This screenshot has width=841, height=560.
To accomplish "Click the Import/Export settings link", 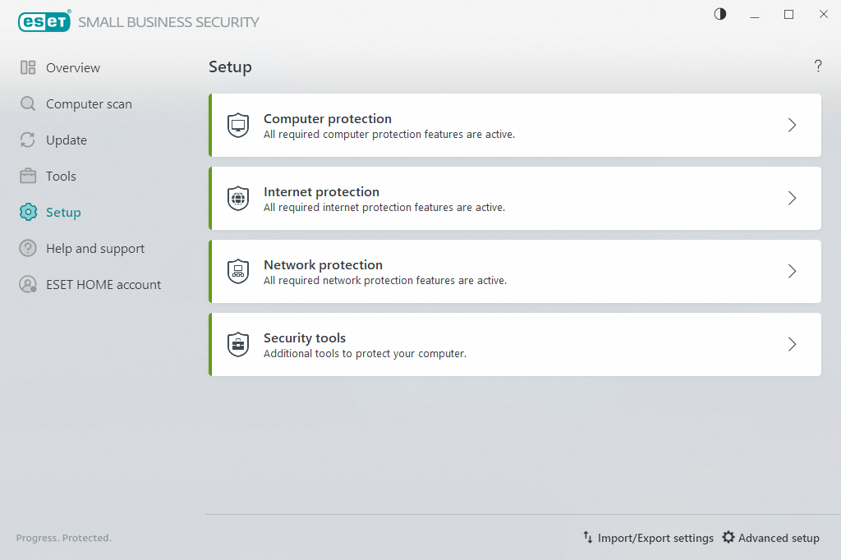I will 655,538.
